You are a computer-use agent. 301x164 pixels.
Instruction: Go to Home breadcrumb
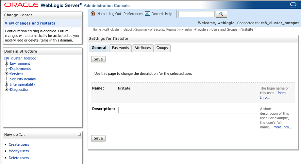[97, 29]
